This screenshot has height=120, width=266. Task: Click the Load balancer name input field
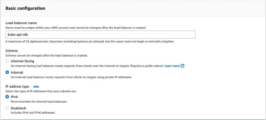tap(101, 35)
